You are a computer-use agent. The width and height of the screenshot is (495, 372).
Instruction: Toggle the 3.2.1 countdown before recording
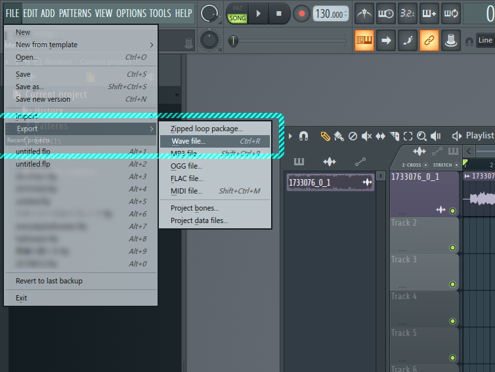tap(407, 14)
